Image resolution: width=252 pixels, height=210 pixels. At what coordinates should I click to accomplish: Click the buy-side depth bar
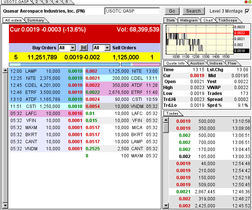(x=64, y=65)
